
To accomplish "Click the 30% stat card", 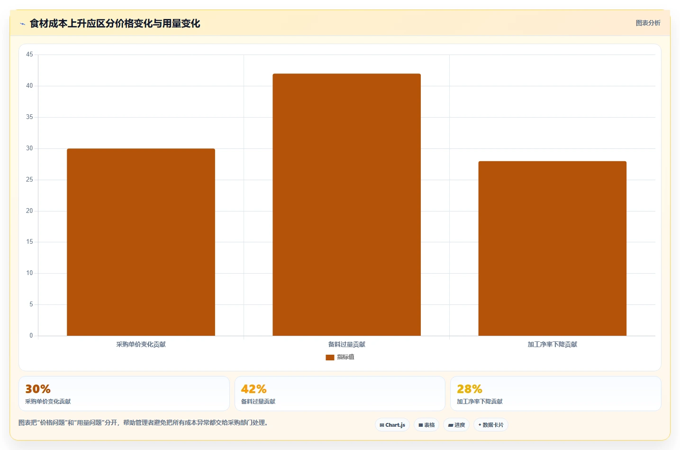I will coord(124,394).
